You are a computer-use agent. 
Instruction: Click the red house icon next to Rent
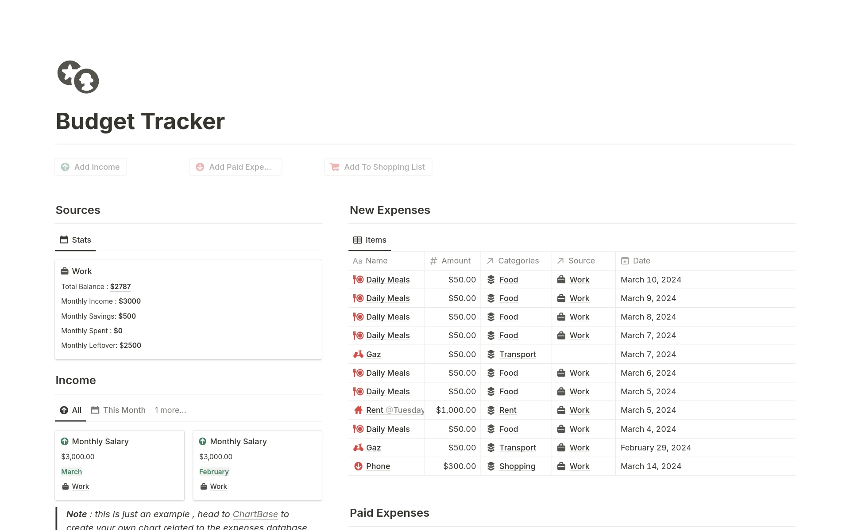pyautogui.click(x=358, y=410)
